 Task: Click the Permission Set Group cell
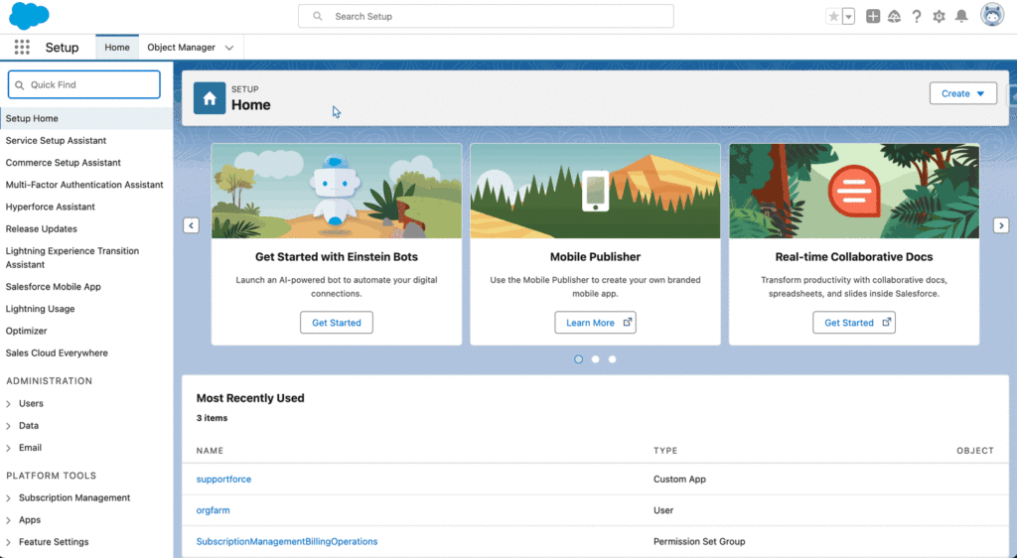(x=699, y=541)
